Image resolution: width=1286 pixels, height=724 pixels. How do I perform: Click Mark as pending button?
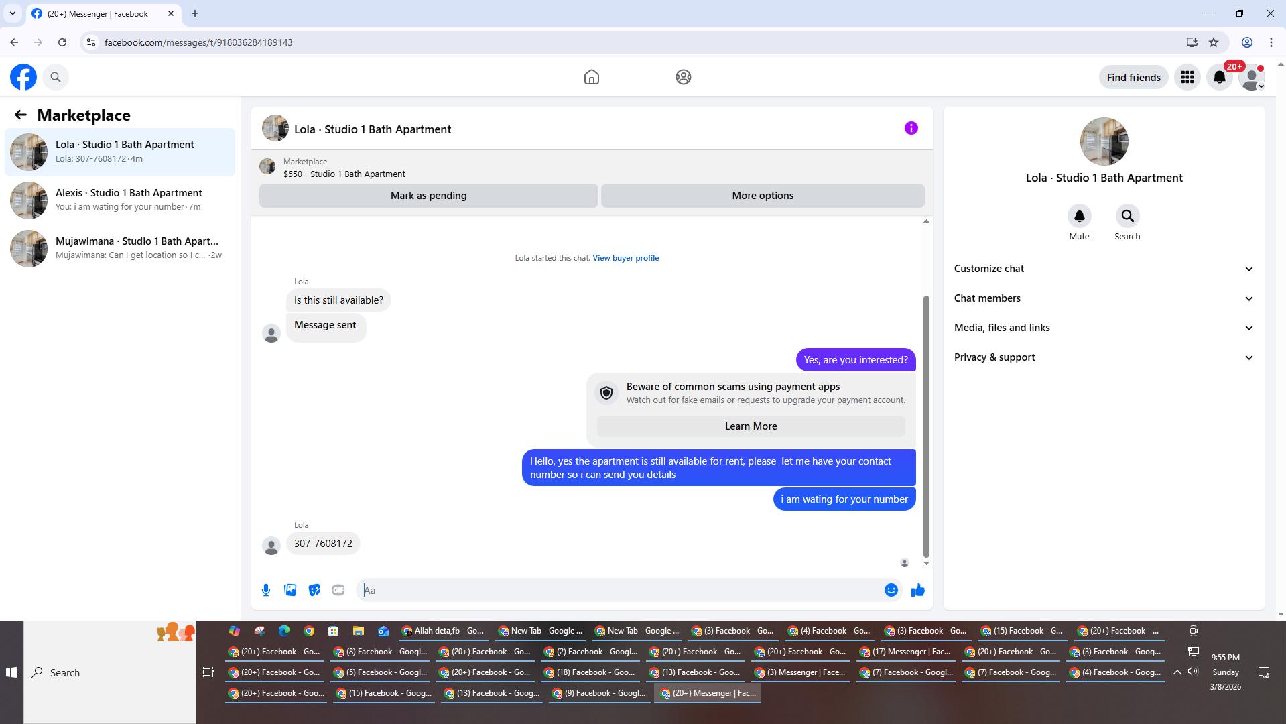pos(428,196)
